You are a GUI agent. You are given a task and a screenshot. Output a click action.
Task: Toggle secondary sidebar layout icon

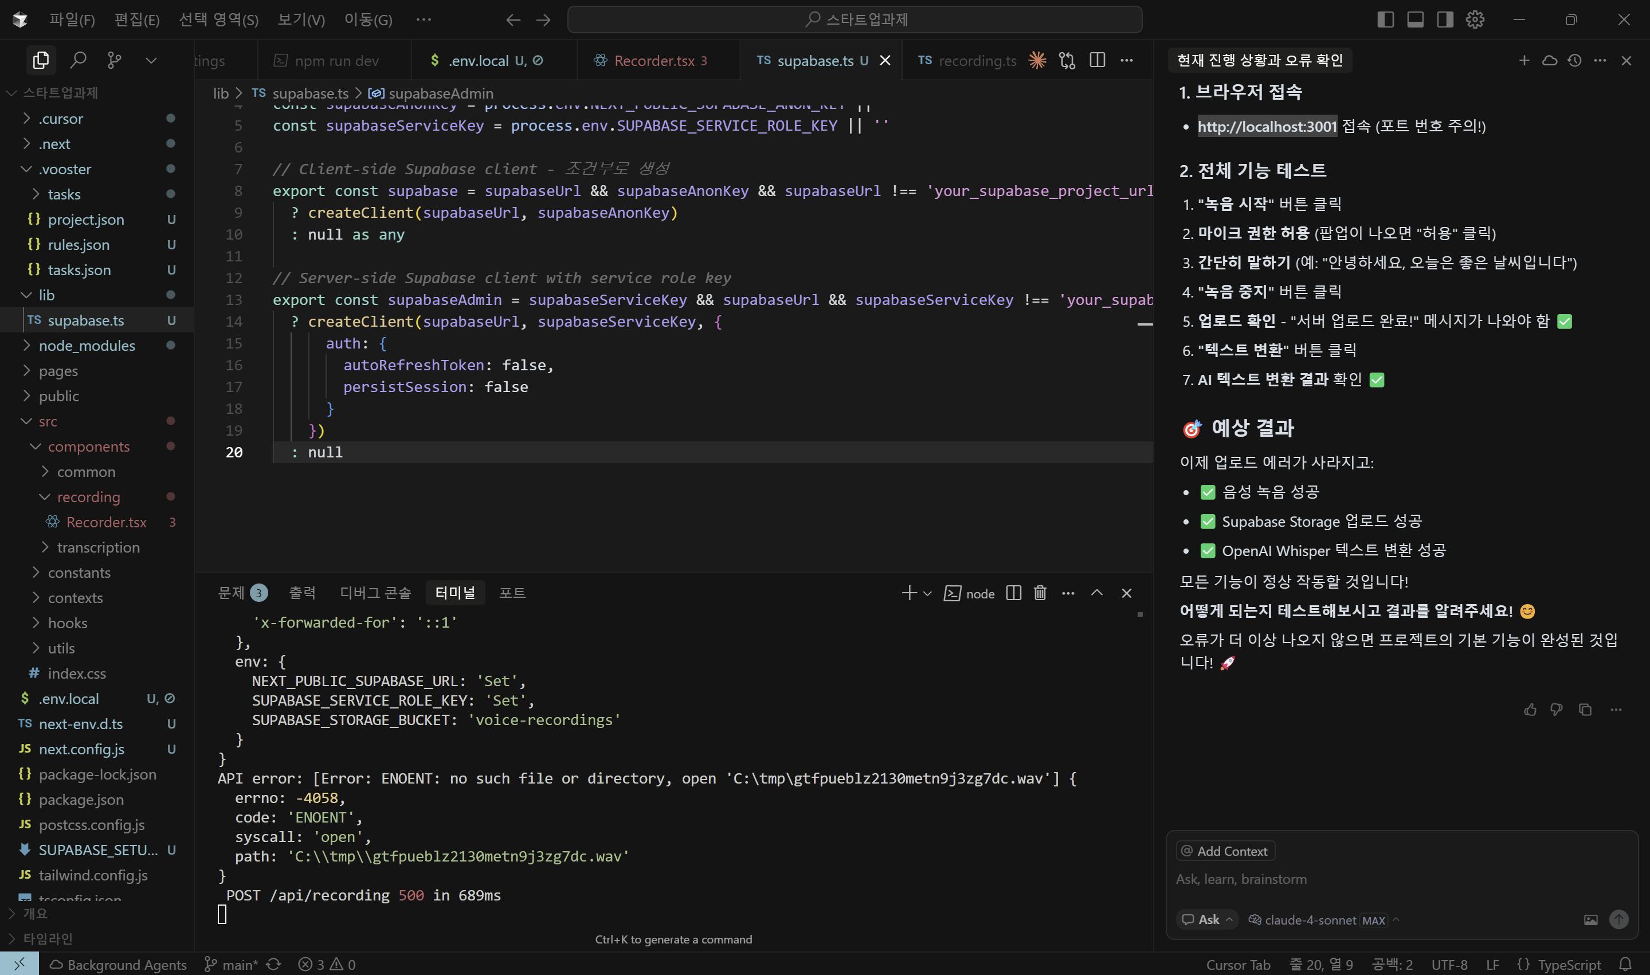[x=1445, y=19]
